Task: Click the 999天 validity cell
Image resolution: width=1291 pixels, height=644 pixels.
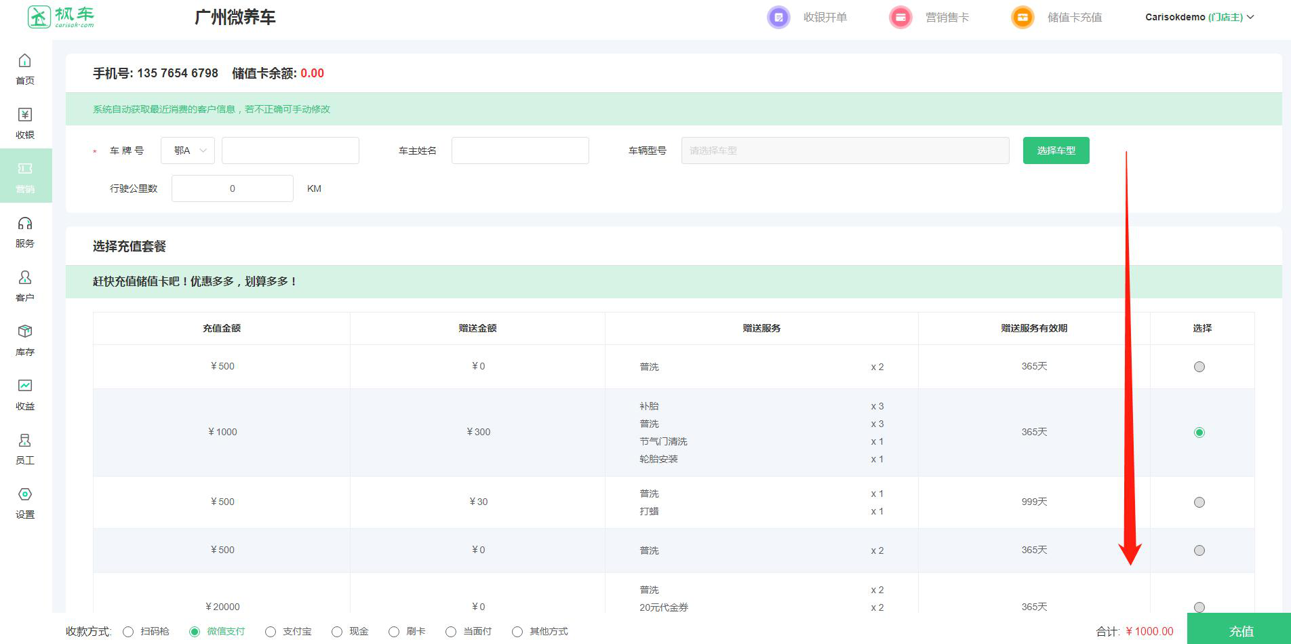Action: [1034, 502]
